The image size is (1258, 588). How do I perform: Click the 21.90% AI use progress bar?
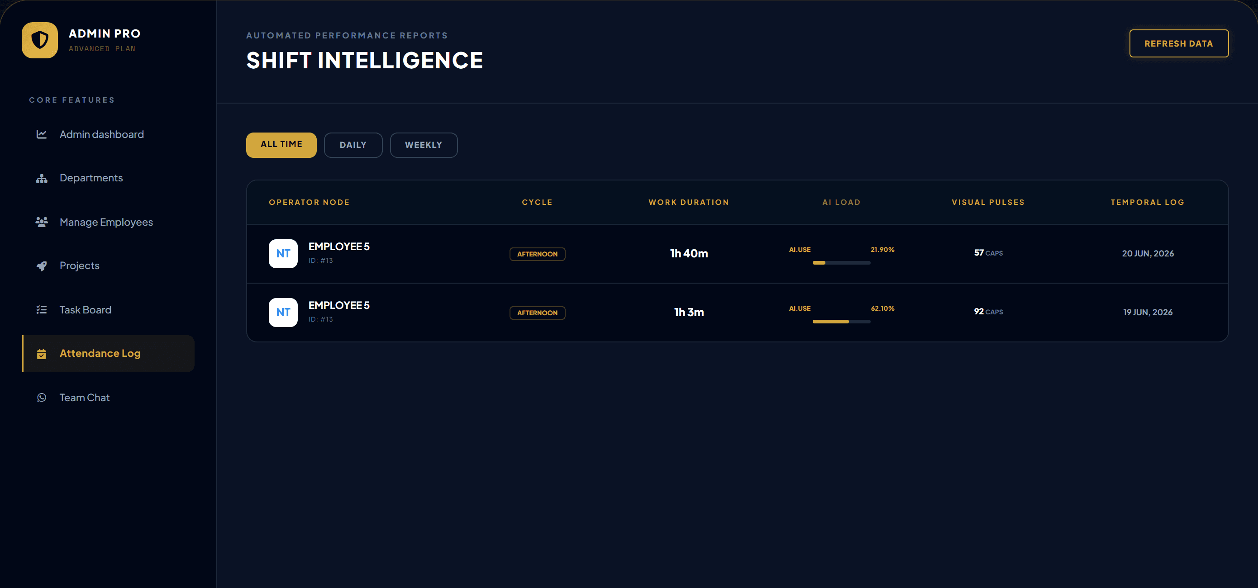click(x=841, y=263)
